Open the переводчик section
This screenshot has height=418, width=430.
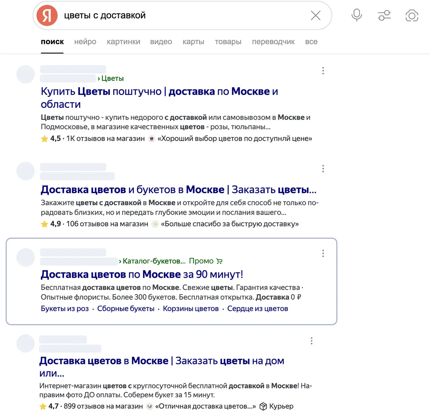[x=273, y=42]
